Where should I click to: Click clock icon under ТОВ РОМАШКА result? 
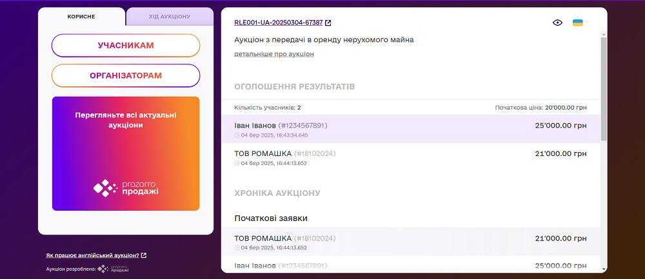tap(237, 163)
